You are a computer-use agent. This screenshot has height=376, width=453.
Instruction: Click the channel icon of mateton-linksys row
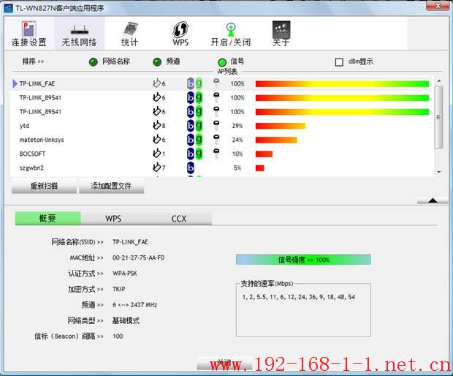tap(156, 139)
